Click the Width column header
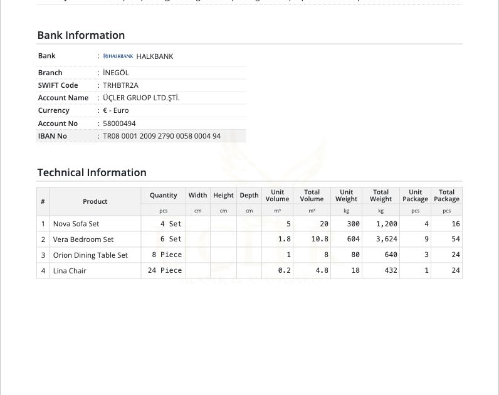Screen dimensions: 499x395 197,195
